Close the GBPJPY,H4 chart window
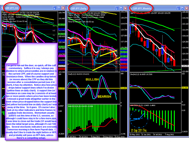The height and width of the screenshot is (143, 189). 63,8
